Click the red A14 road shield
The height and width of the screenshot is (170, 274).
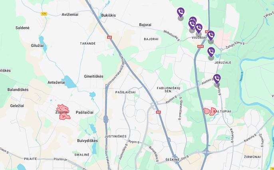pos(201,46)
